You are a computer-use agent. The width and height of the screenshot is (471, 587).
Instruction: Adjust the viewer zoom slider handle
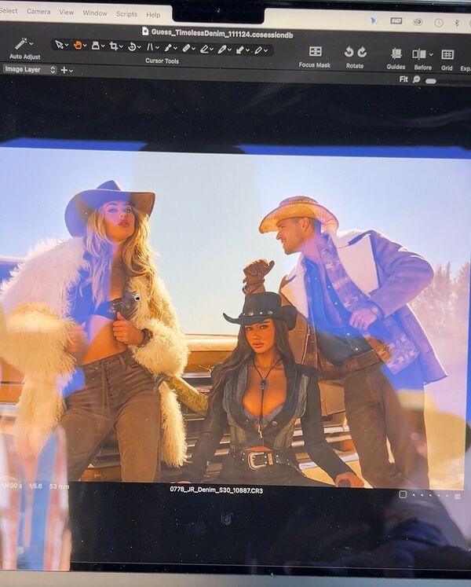pos(431,81)
